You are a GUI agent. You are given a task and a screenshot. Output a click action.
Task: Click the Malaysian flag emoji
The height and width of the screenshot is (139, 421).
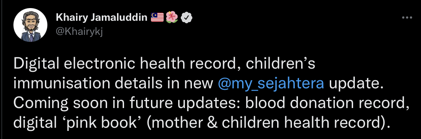coord(157,18)
